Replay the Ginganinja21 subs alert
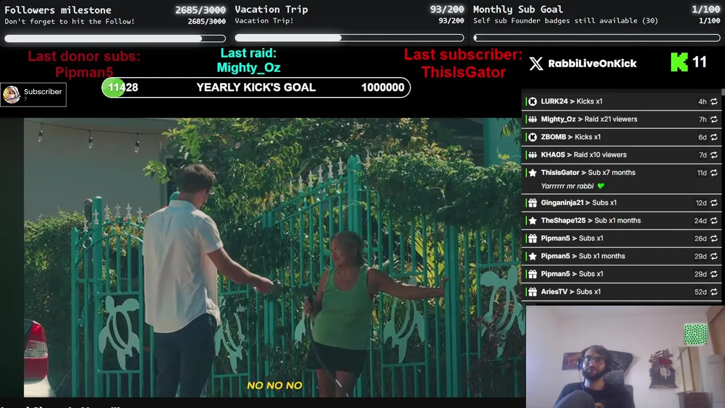The width and height of the screenshot is (725, 408). point(714,203)
